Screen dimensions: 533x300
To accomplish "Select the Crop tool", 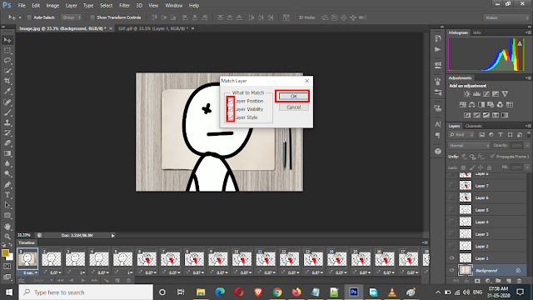I will 7,81.
